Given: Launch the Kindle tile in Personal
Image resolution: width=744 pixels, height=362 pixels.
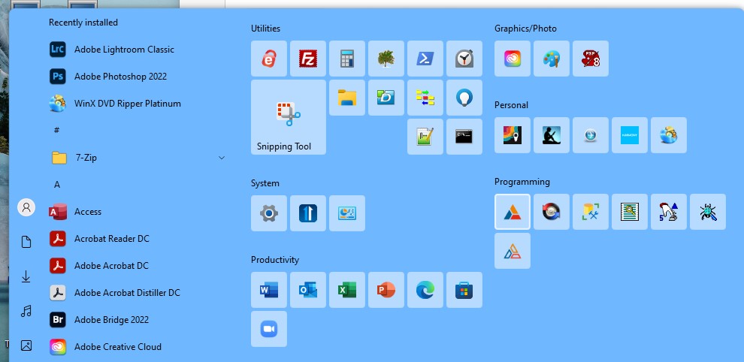Looking at the screenshot, I should click(552, 134).
